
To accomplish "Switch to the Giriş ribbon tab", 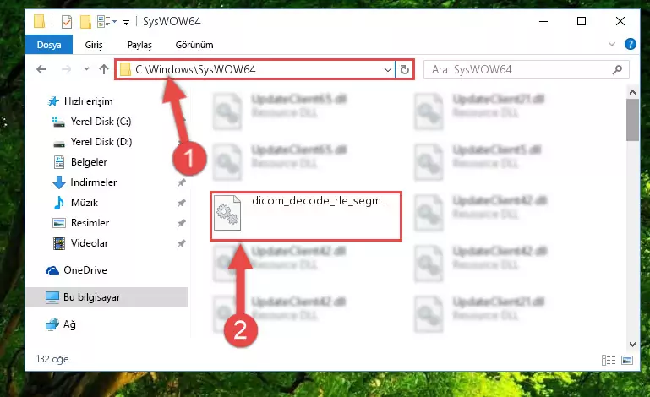I will (x=94, y=45).
